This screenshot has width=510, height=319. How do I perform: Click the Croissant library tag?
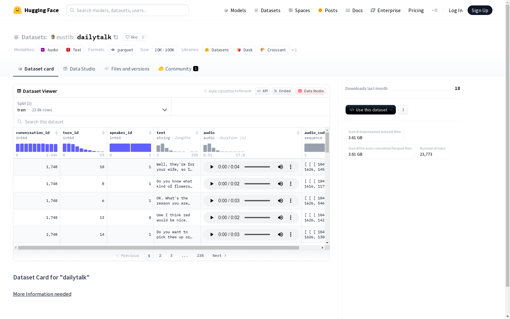tap(273, 50)
